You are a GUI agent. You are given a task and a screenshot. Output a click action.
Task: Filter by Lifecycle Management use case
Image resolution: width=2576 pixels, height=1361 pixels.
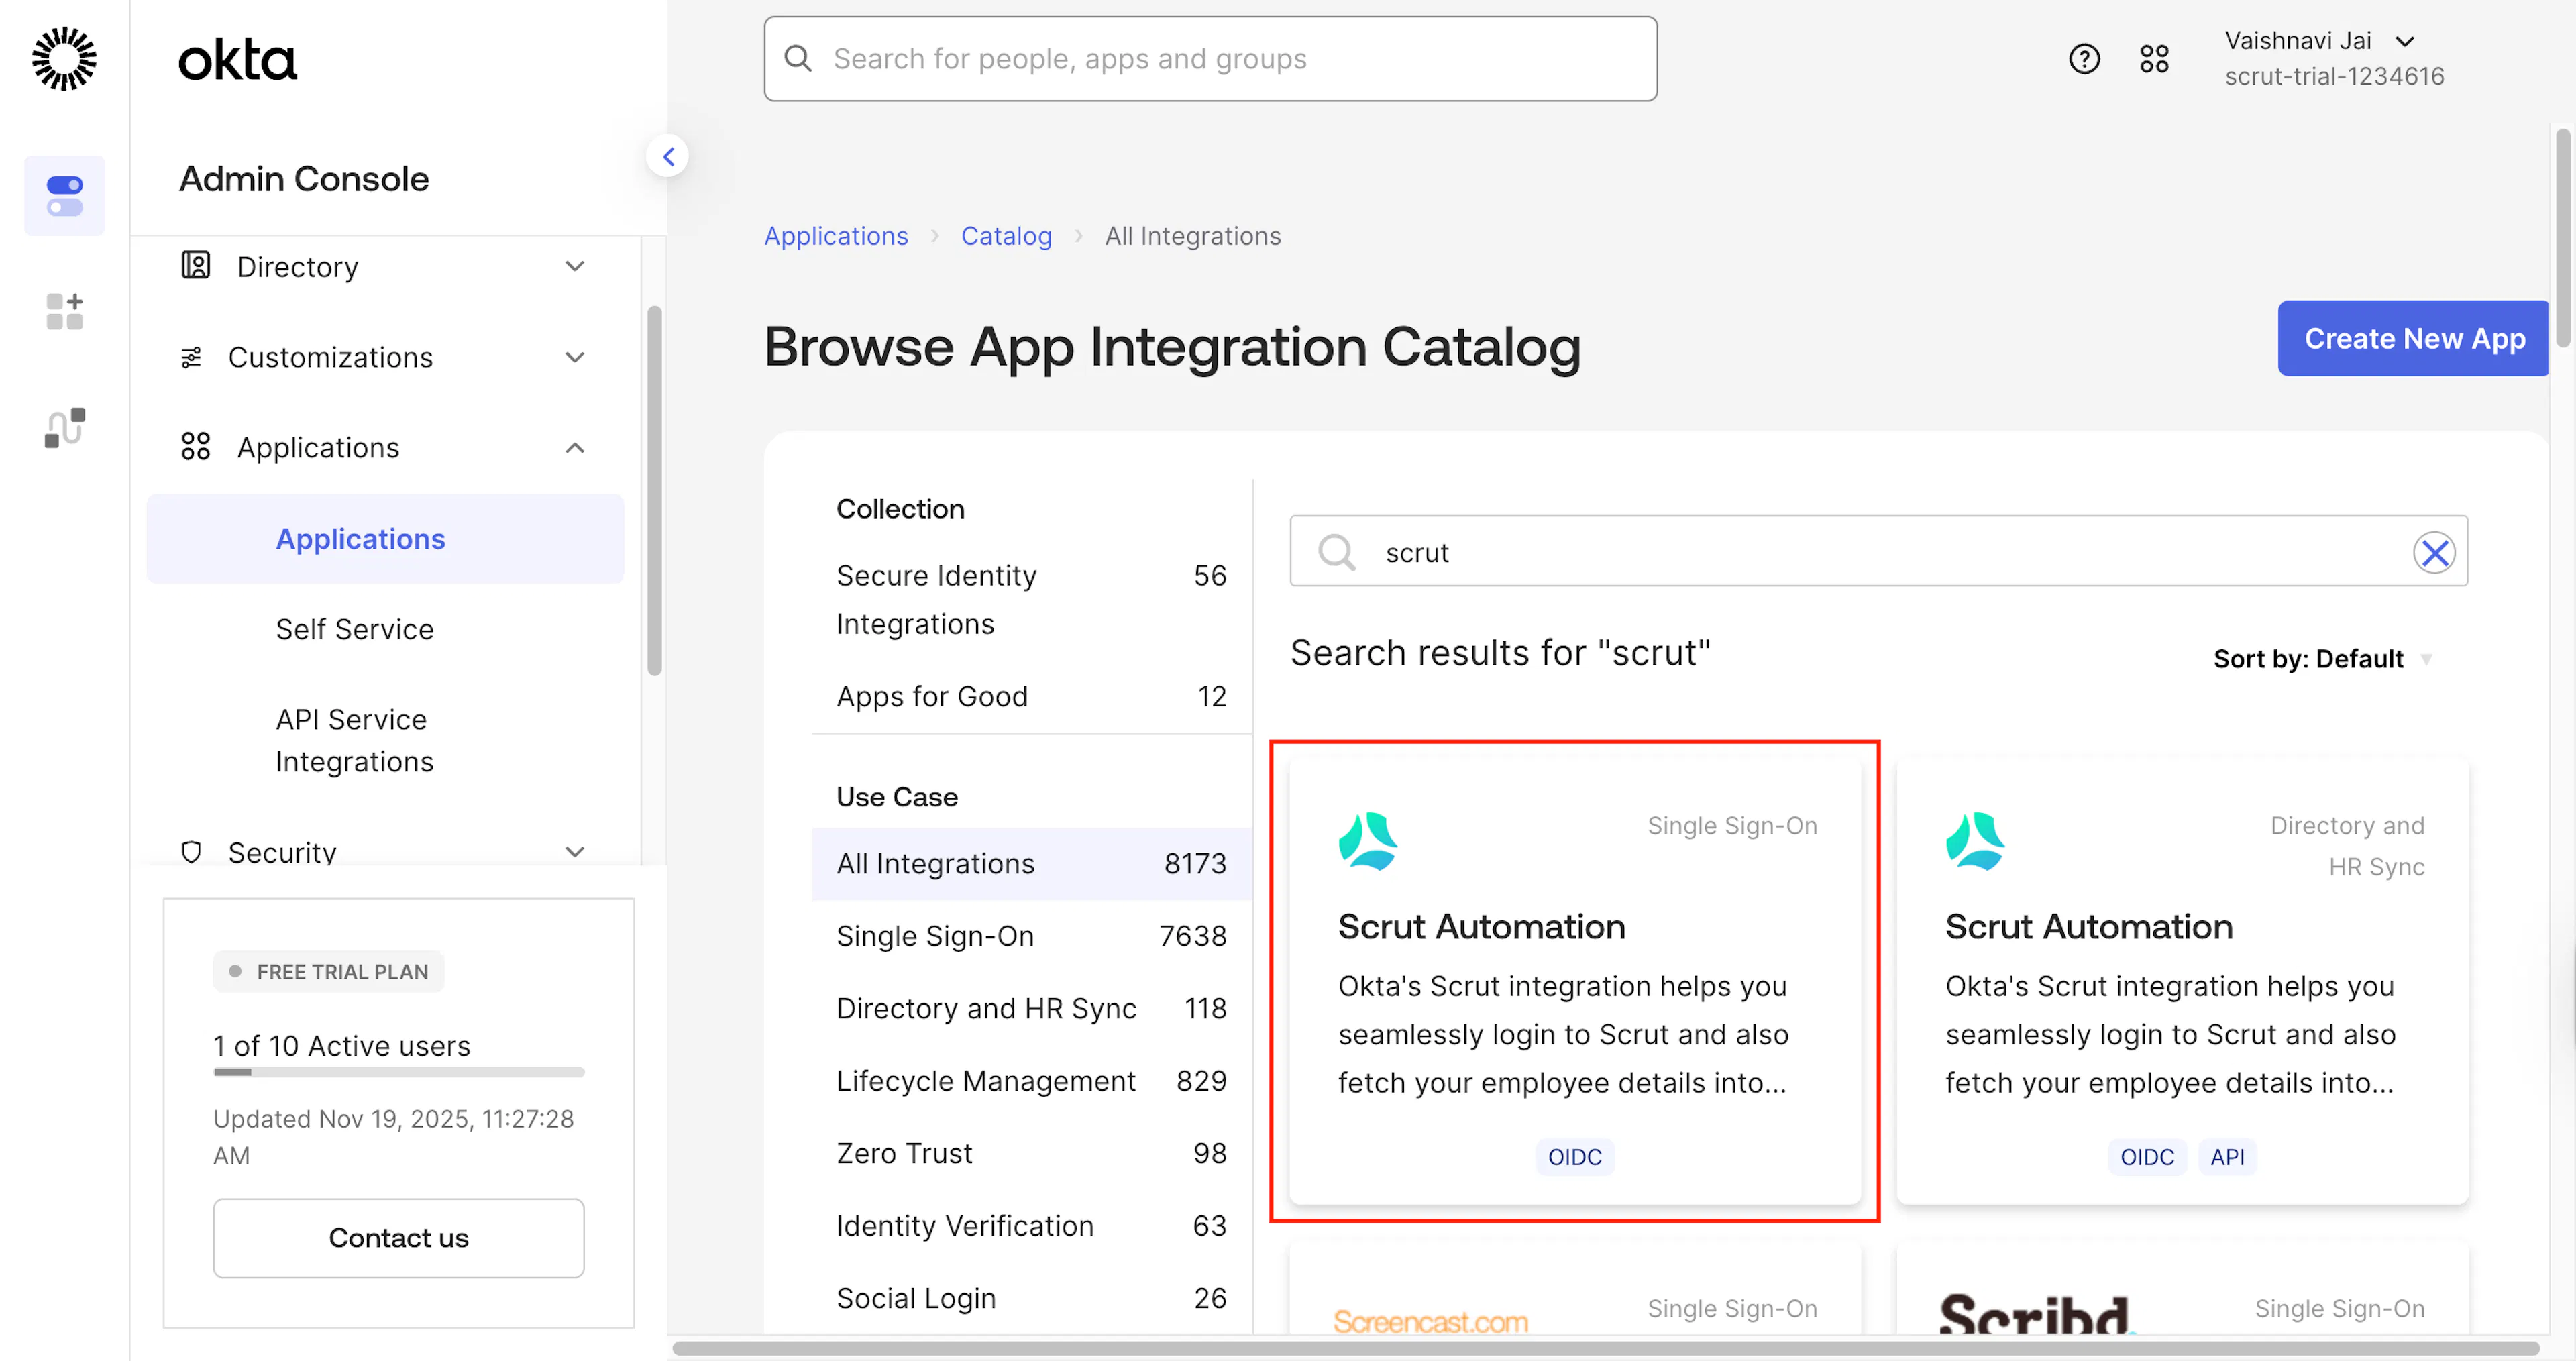pyautogui.click(x=1031, y=1081)
